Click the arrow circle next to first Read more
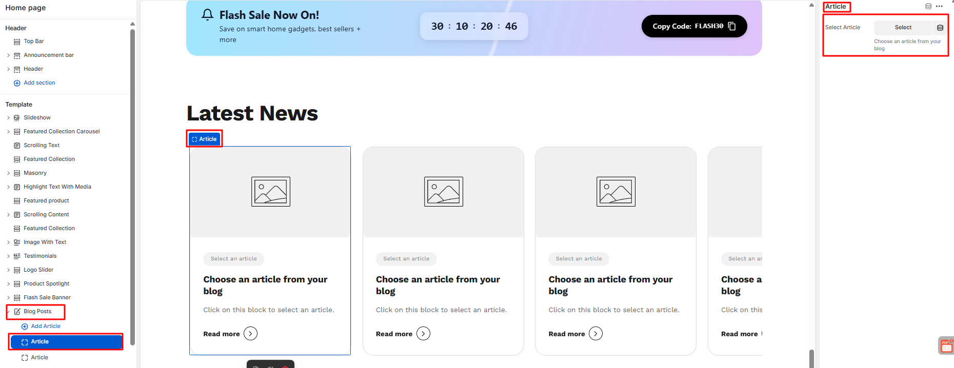Viewport: 954px width, 368px height. click(250, 334)
